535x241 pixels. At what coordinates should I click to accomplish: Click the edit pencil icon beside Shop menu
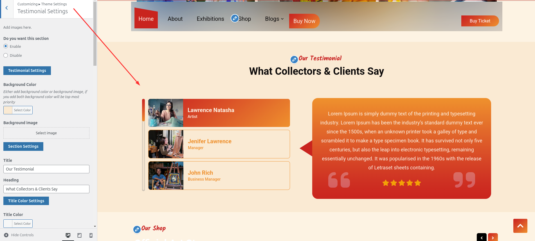235,18
